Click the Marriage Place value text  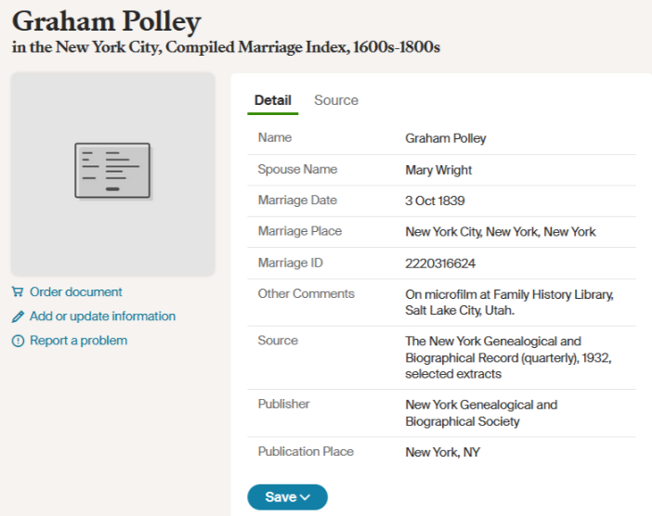[x=501, y=232]
